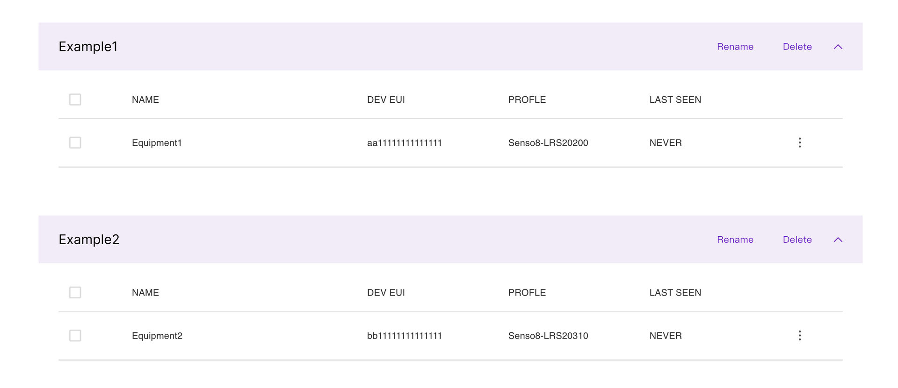Toggle the select-all checkbox in Example2's header row
The width and height of the screenshot is (898, 388).
tap(75, 292)
